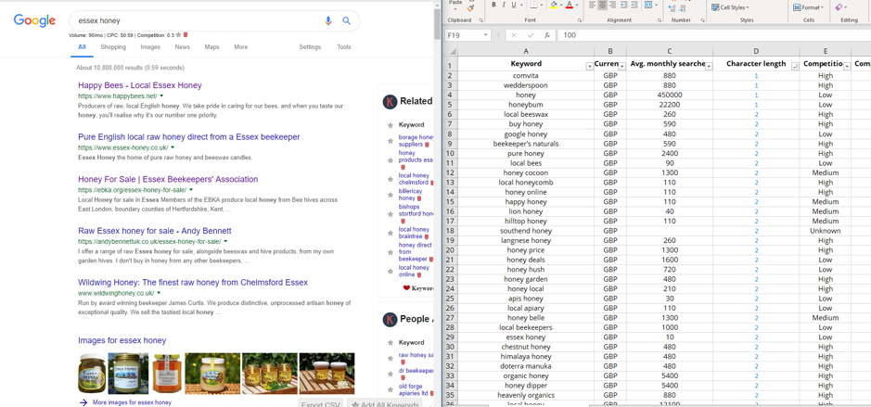The width and height of the screenshot is (871, 407).
Task: Click the formula bar showing 100
Action: (714, 35)
